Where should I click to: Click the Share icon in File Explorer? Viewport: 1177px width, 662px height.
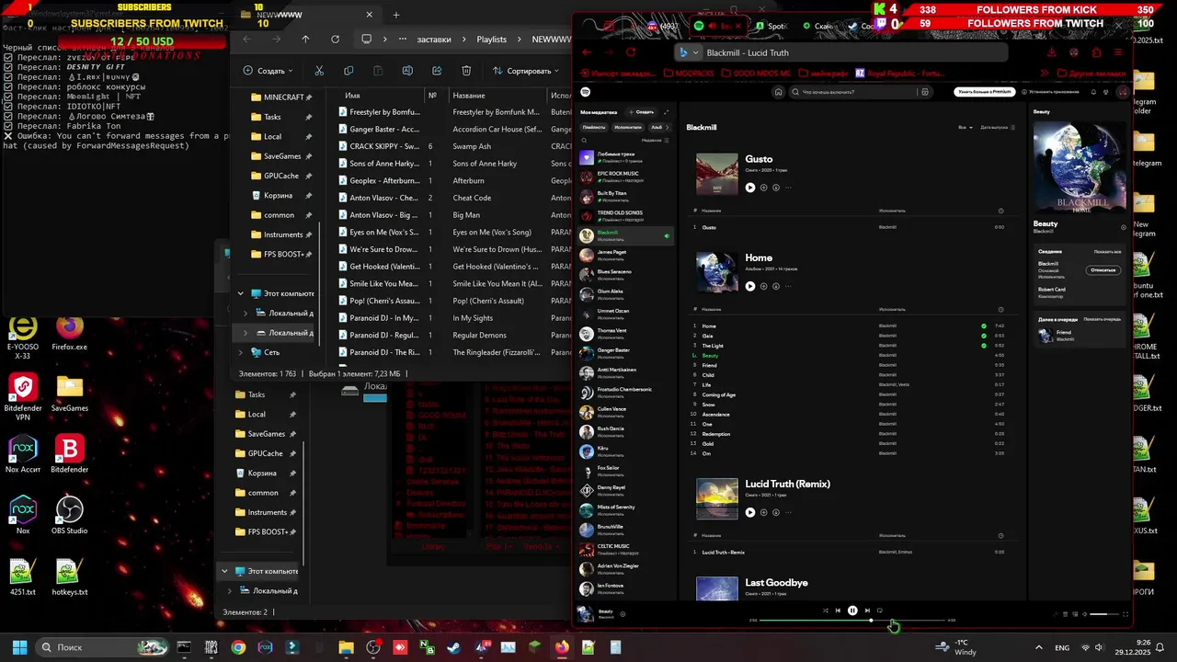[x=437, y=71]
